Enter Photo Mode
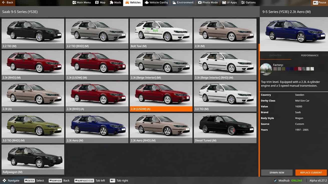Viewport: 328px width, 184px height. click(208, 3)
